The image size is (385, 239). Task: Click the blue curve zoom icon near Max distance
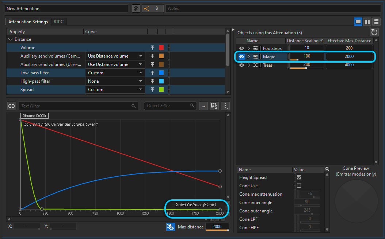(x=171, y=227)
